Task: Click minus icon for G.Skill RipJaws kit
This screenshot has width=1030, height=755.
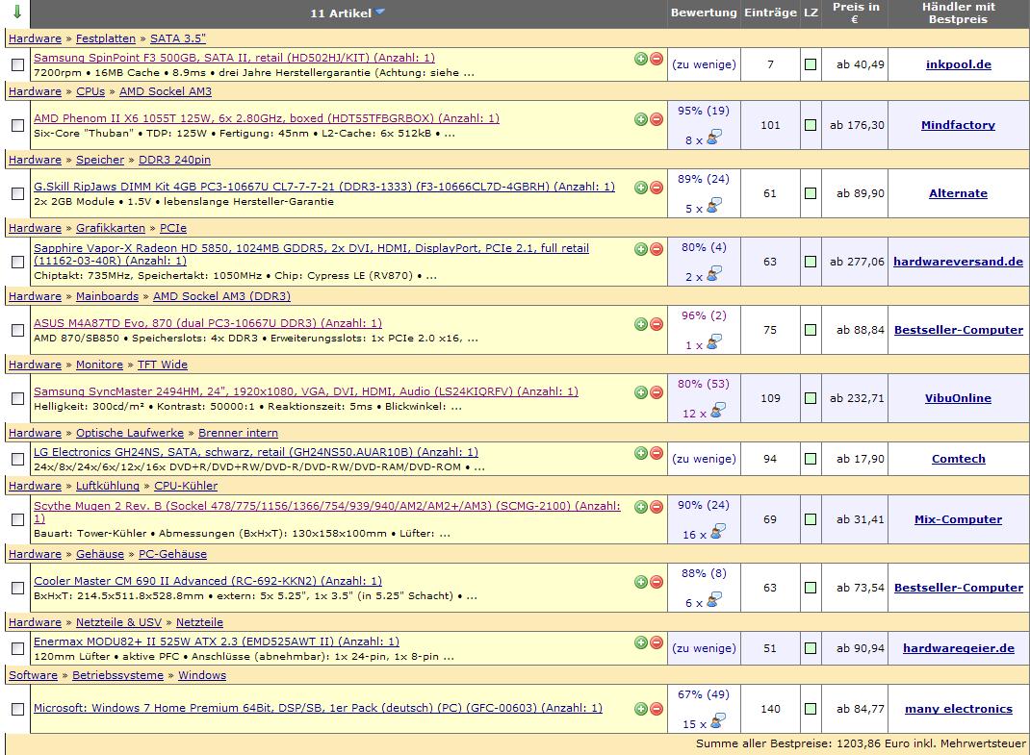Action: coord(657,188)
